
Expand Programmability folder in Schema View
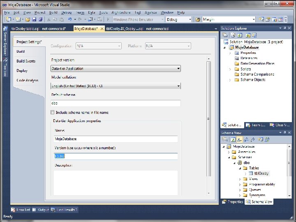pyautogui.click(x=240, y=185)
